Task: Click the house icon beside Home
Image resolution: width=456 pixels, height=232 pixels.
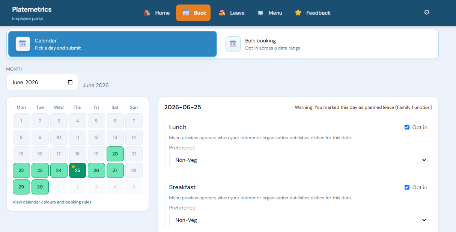Action: [x=147, y=13]
